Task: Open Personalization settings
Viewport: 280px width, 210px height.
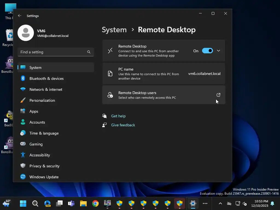Action: click(x=56, y=100)
